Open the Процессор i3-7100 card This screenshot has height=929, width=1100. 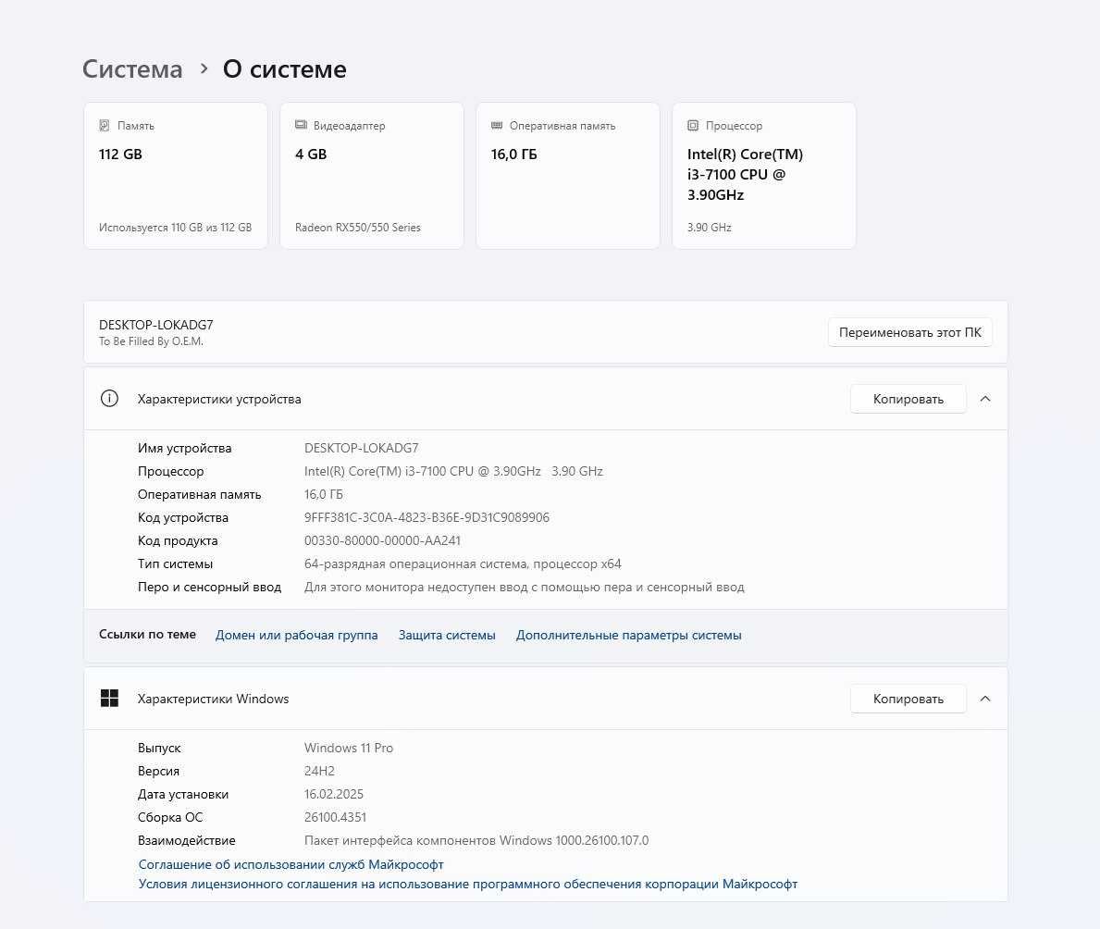pos(764,176)
